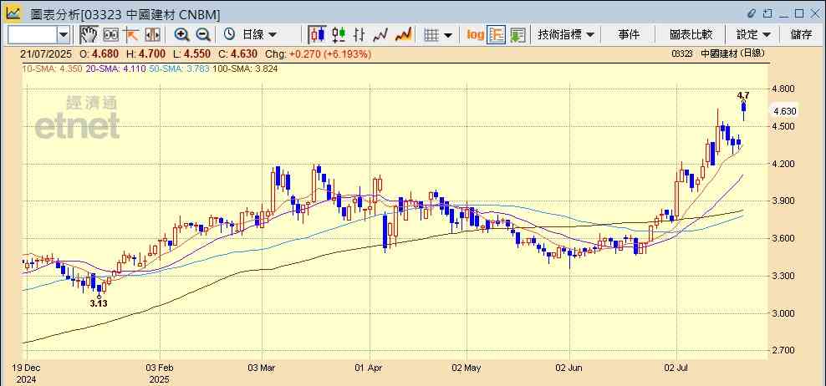Expand the stock code combo box arrow
The height and width of the screenshot is (386, 826).
tap(64, 35)
